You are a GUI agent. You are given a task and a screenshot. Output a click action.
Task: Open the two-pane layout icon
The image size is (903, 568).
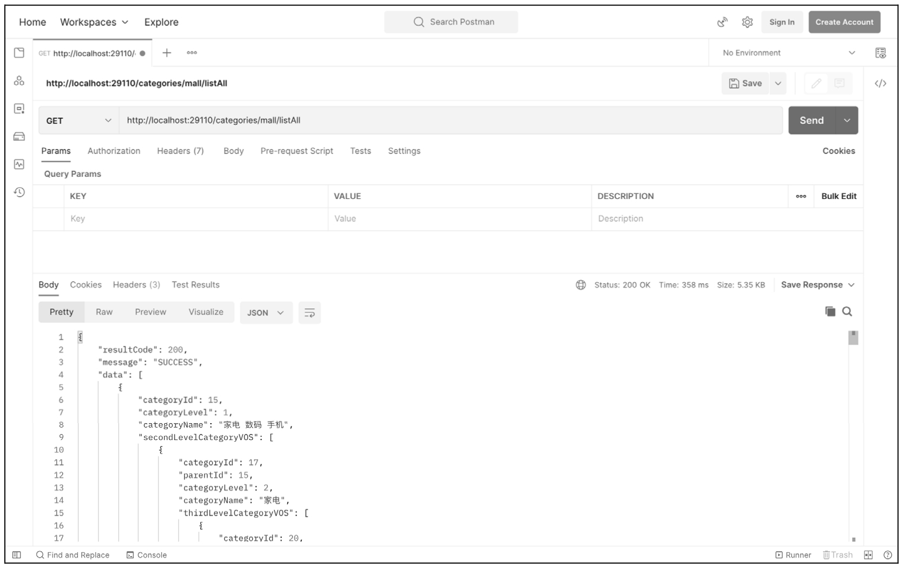868,555
